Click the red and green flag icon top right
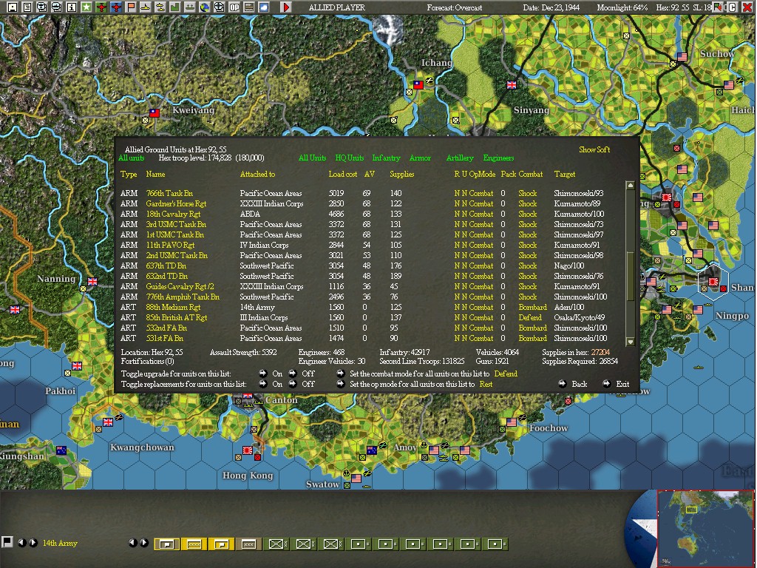This screenshot has width=757, height=568. click(719, 7)
